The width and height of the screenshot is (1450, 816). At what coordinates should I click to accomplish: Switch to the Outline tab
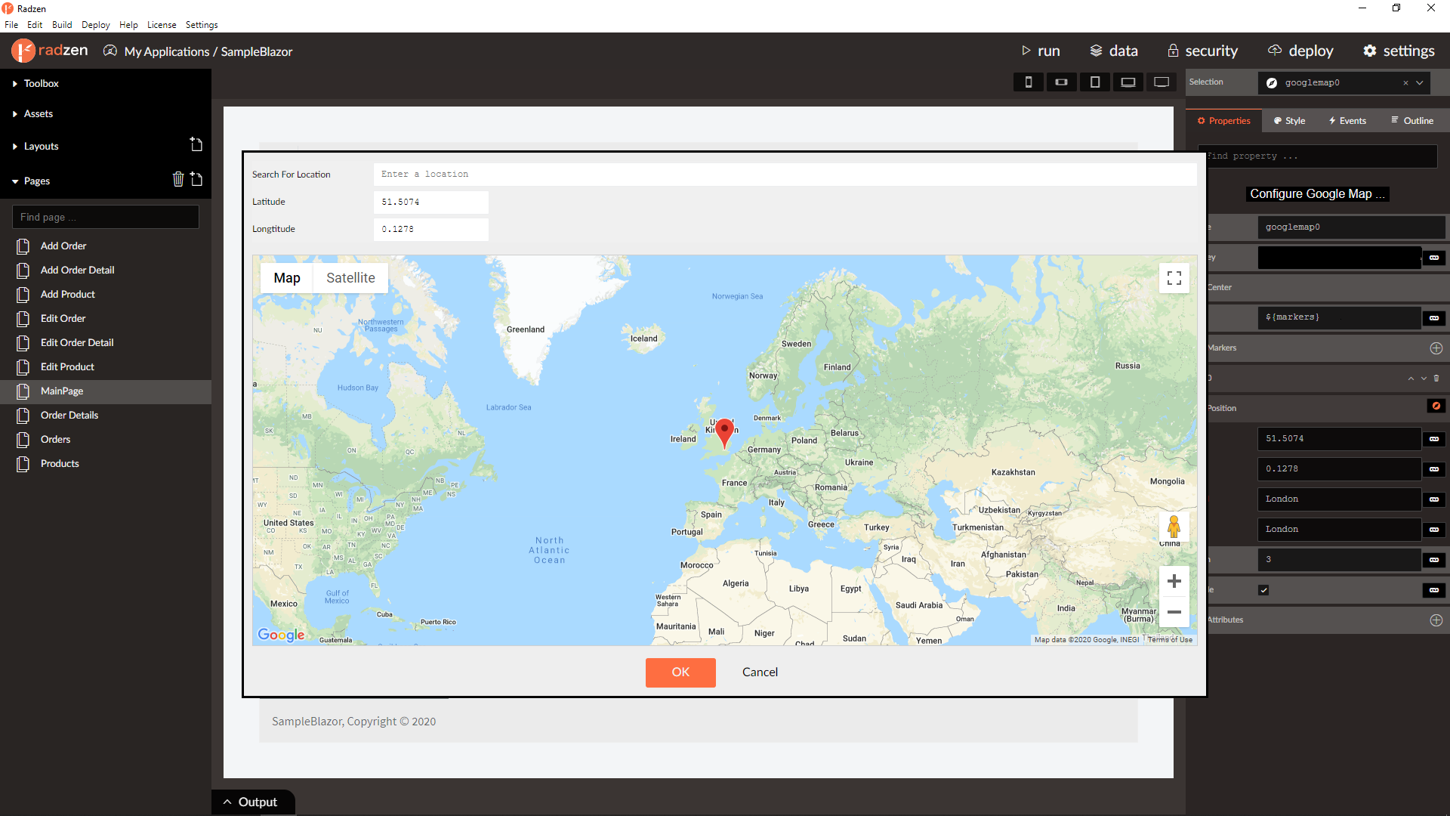point(1412,121)
